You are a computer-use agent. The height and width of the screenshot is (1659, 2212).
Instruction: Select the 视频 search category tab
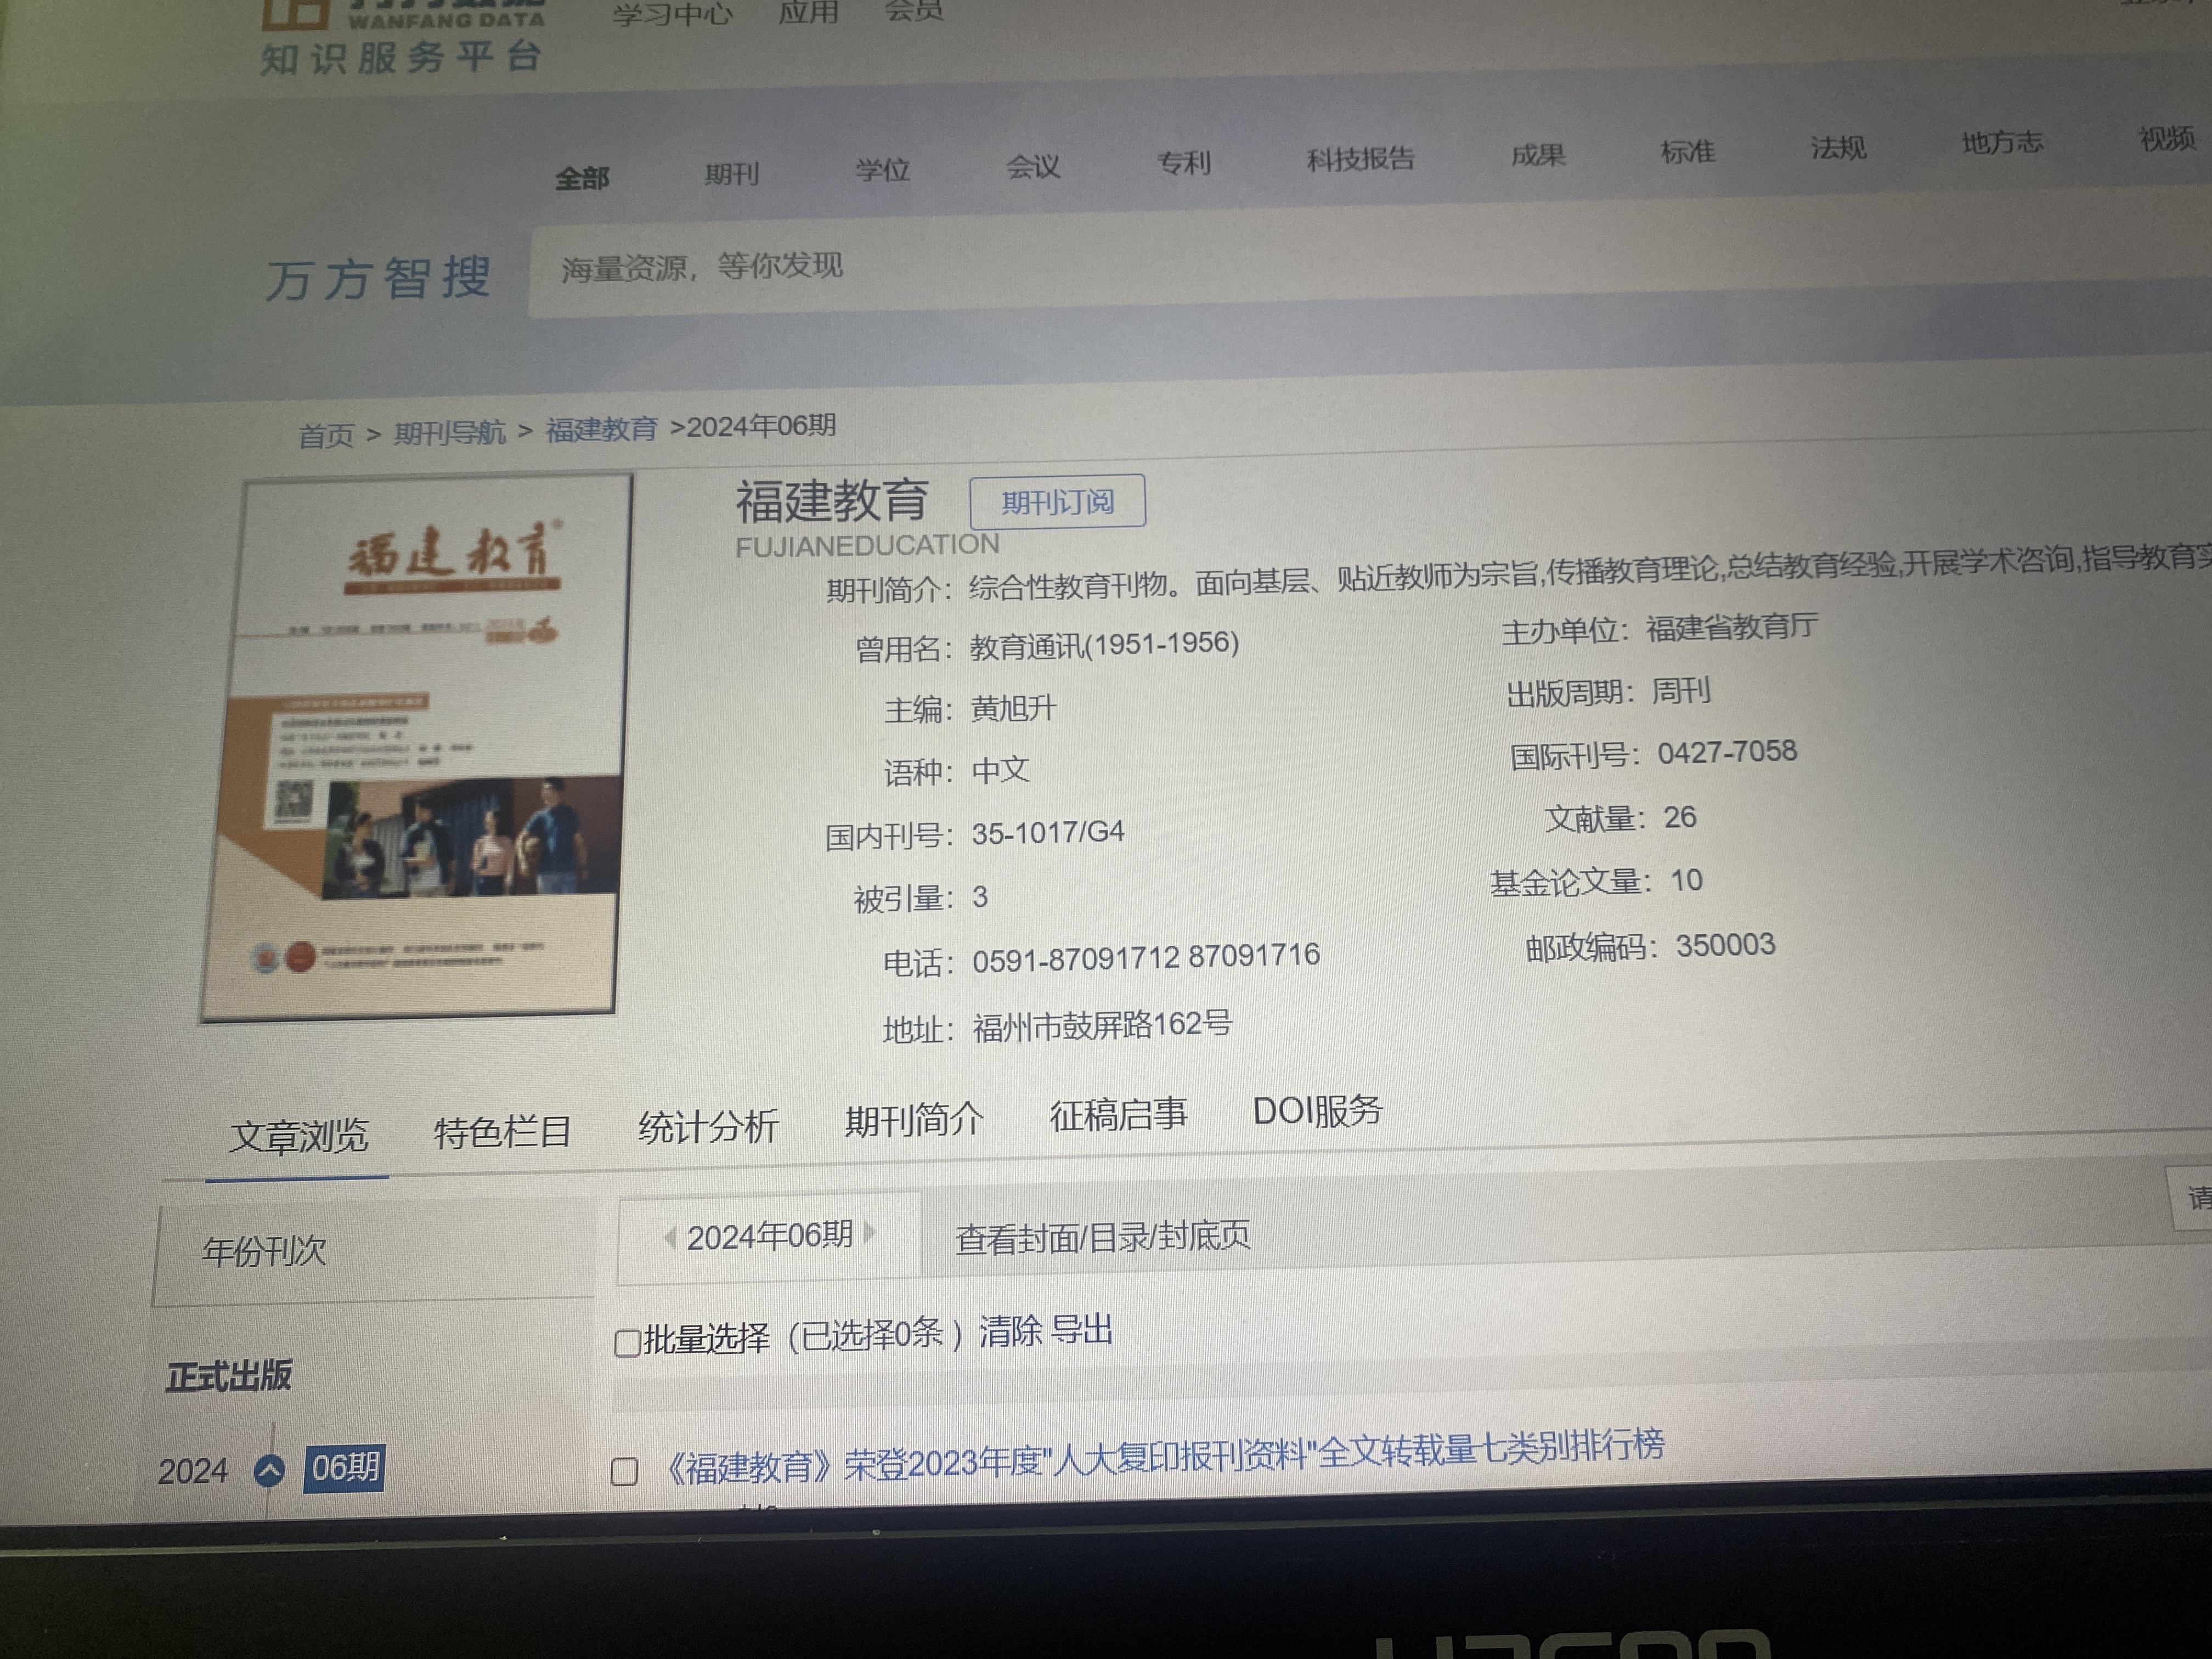(x=2167, y=138)
